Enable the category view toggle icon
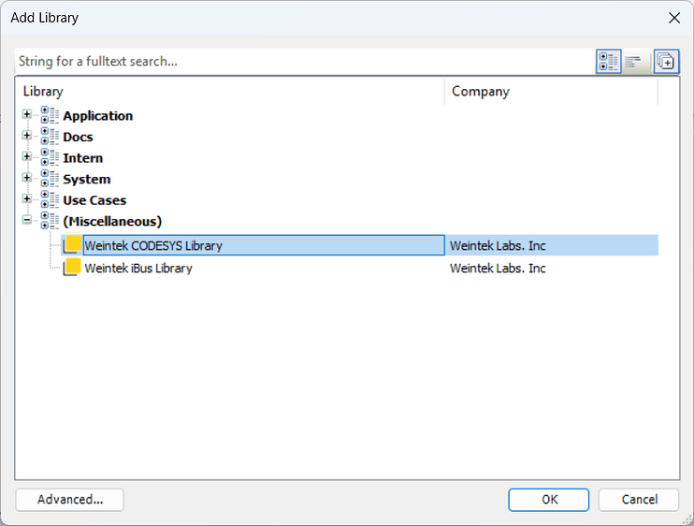The height and width of the screenshot is (526, 694). [608, 61]
